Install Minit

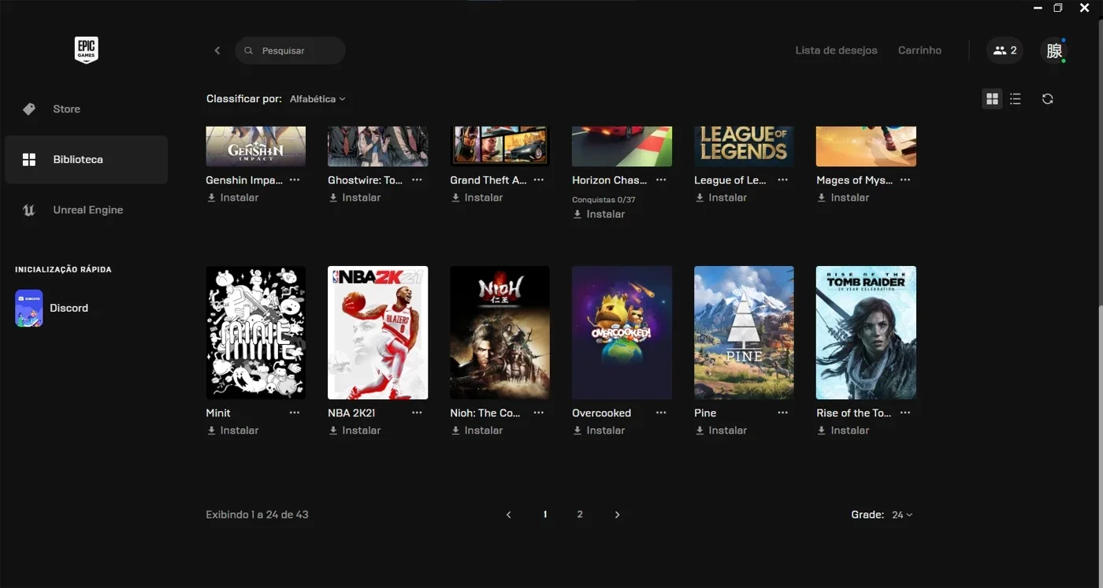233,431
